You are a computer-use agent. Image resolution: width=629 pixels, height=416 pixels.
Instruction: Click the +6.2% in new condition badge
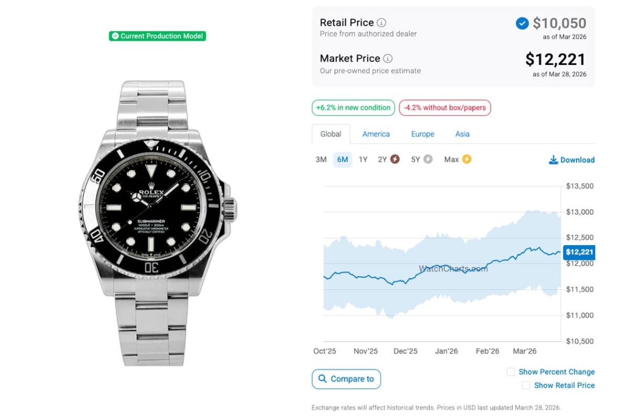(x=353, y=108)
